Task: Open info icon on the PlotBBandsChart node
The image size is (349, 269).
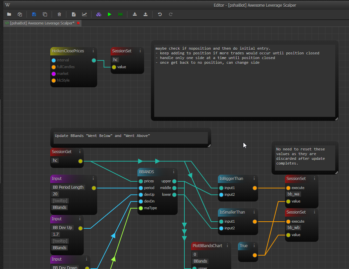Action: point(227,245)
